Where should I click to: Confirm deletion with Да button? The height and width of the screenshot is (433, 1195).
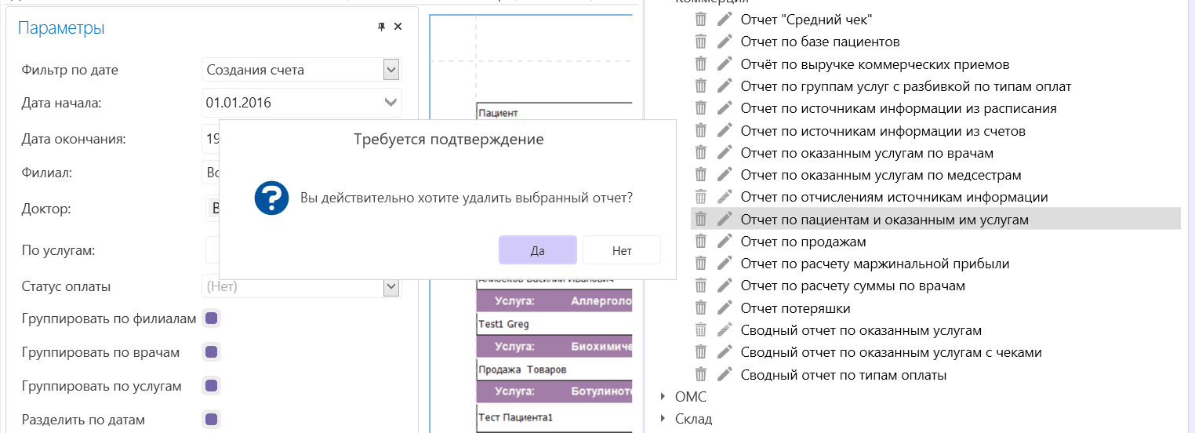pos(538,250)
